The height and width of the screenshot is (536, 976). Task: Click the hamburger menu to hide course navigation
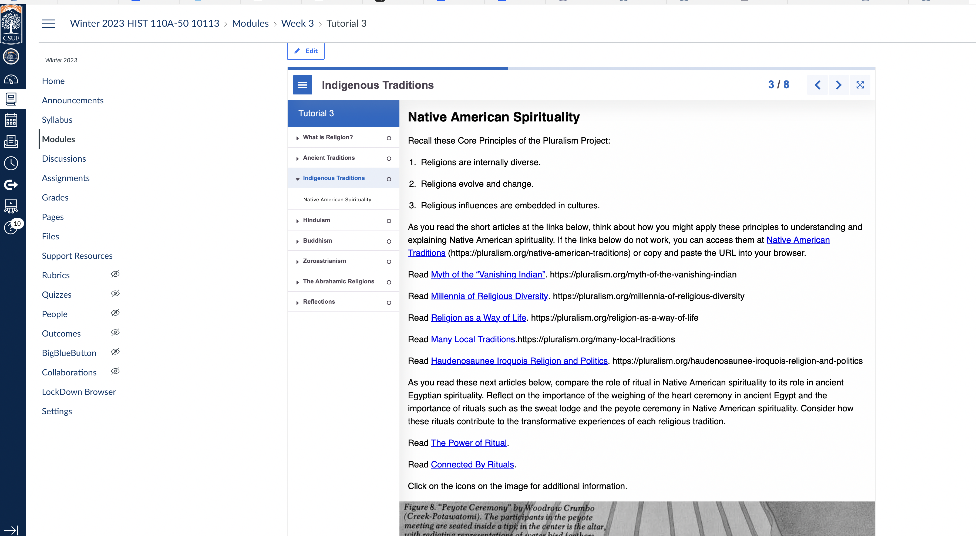48,23
